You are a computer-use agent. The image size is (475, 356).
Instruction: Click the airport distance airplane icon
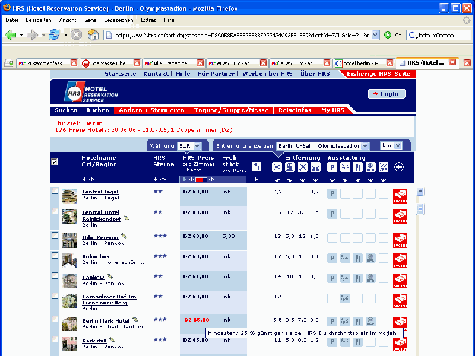pos(303,167)
